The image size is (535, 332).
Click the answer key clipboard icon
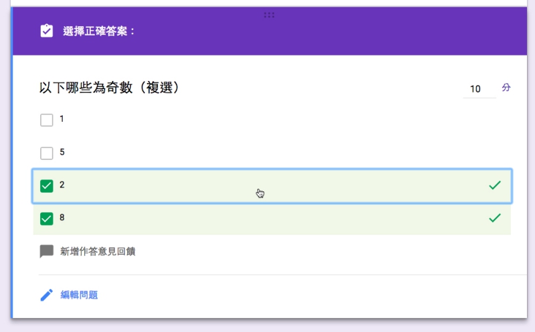(46, 31)
